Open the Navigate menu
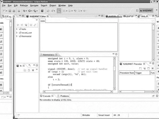Viewport: 159px width, 119px height. 34,6
